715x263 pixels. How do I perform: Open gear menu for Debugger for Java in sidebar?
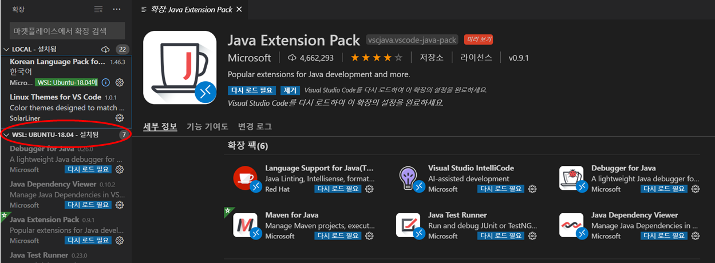[x=120, y=169]
